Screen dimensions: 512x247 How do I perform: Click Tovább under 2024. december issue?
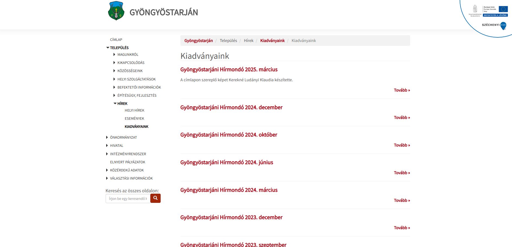[402, 118]
